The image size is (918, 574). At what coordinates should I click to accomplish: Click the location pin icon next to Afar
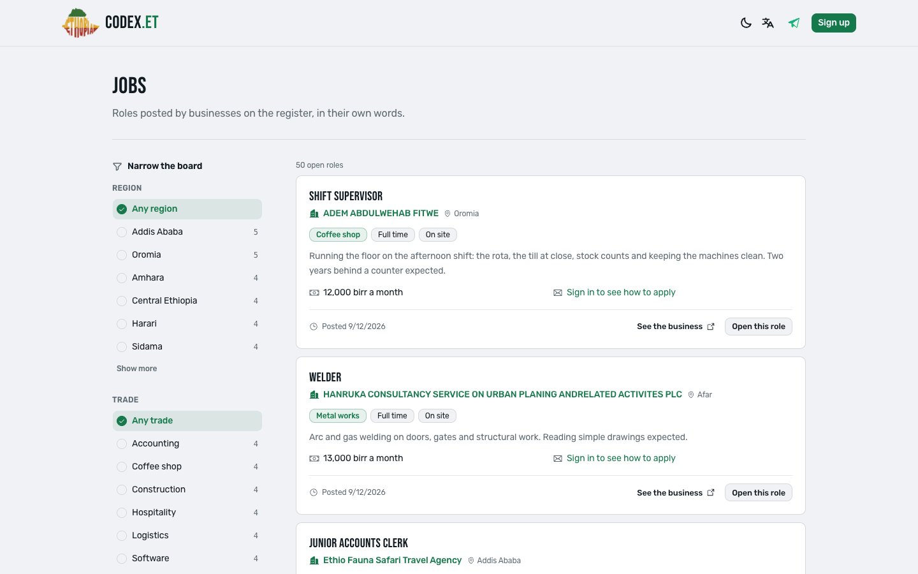click(691, 395)
